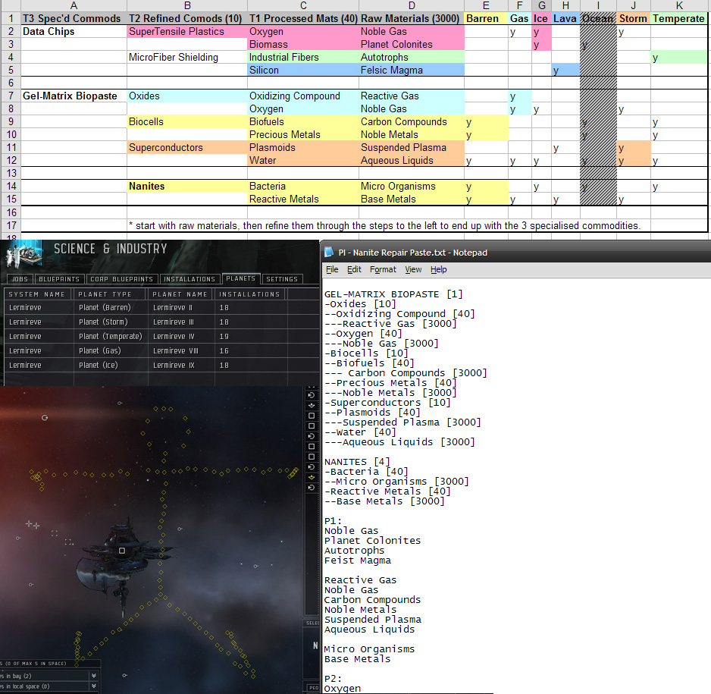Click '-Superconductors [10]' line in Notepad
The image size is (711, 694).
tap(387, 403)
